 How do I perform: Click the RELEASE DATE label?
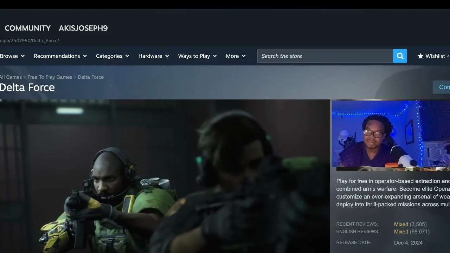[354, 242]
